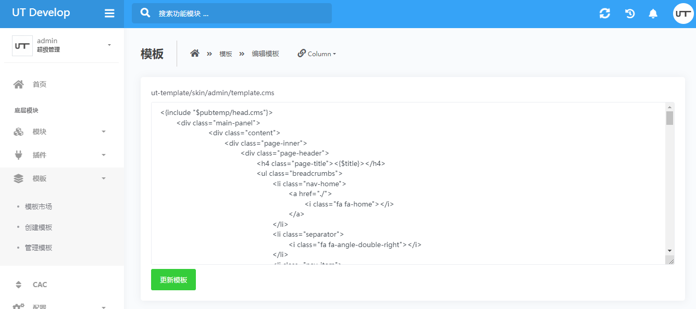696x309 pixels.
Task: Click the search magnifier icon
Action: [x=146, y=13]
